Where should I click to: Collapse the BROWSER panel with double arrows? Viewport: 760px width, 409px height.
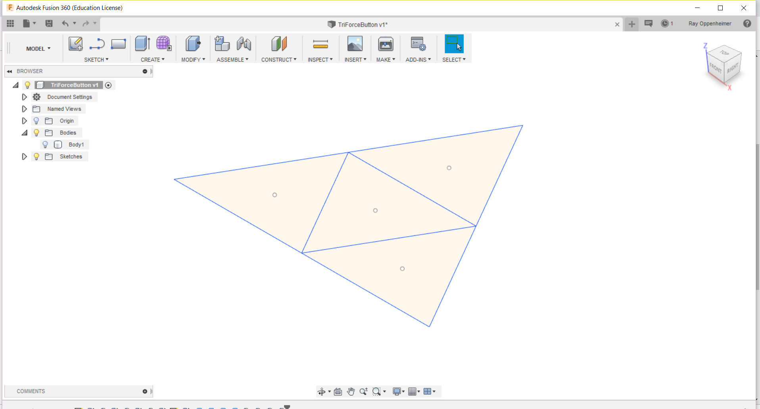(10, 71)
